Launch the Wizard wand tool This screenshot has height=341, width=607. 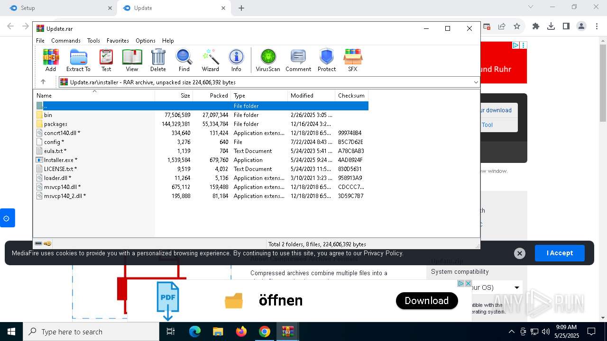click(x=210, y=60)
